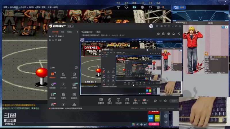Toggle the muted speaker icon in game toolbar
Screen dimensions: 230x129
134,7
